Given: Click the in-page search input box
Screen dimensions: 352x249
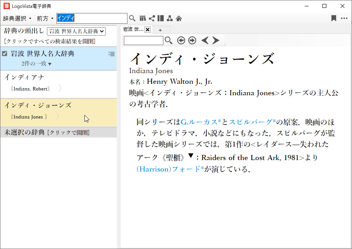Looking at the screenshot, I should [144, 41].
